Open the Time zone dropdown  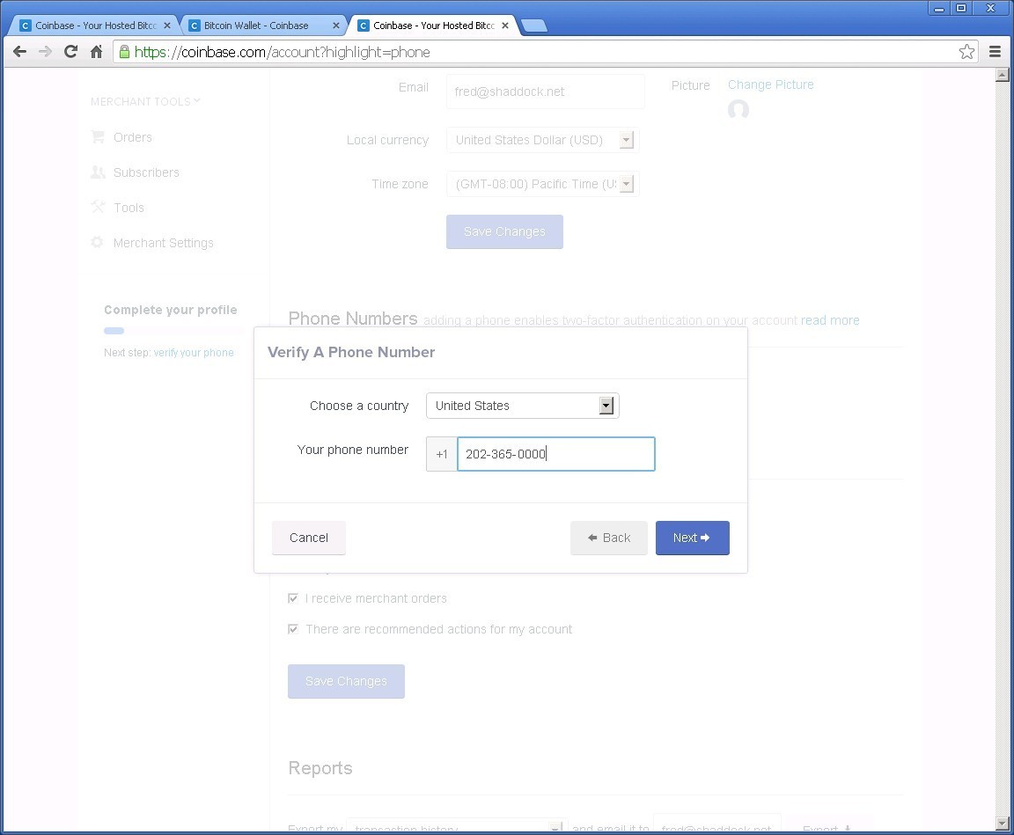tap(542, 184)
